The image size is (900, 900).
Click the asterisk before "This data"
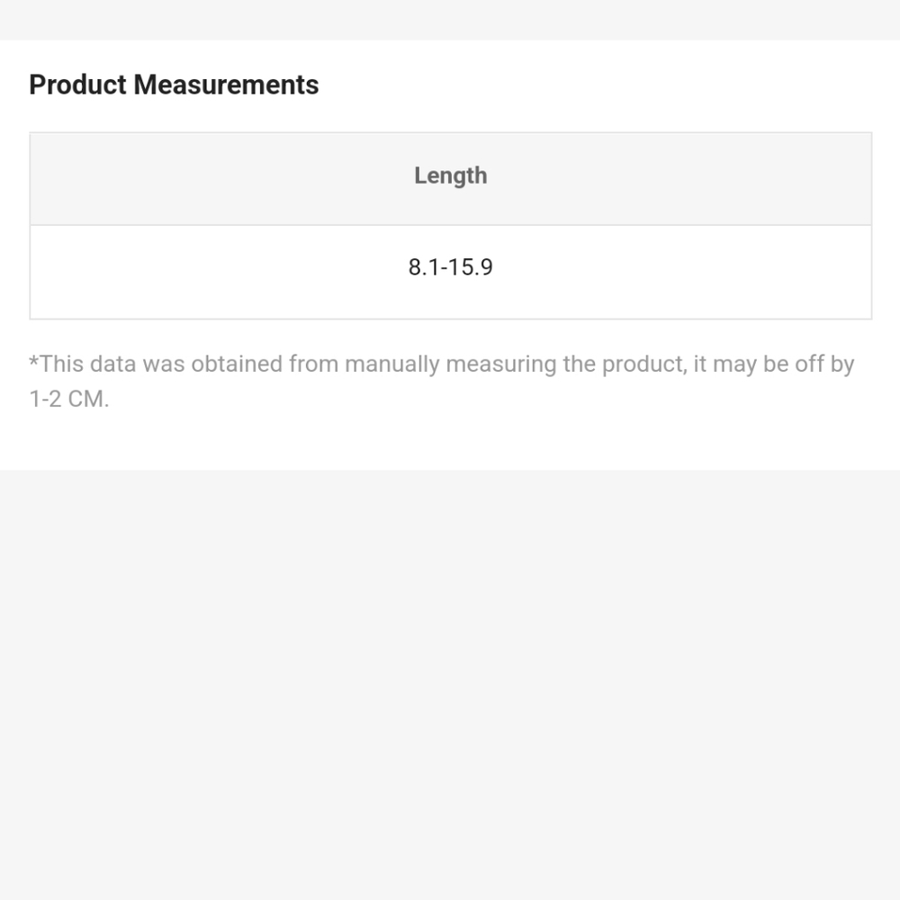(x=34, y=362)
